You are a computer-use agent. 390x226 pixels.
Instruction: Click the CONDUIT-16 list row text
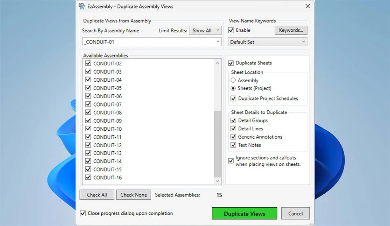[x=107, y=177]
